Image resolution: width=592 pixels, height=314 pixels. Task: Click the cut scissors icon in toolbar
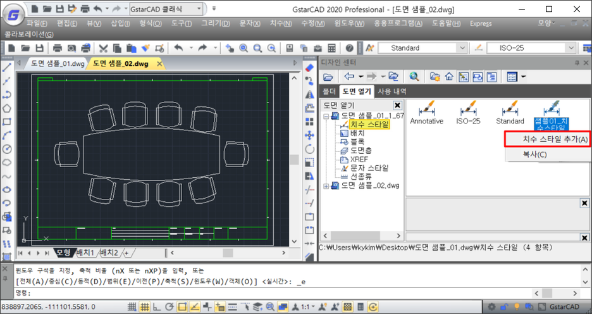click(x=104, y=48)
